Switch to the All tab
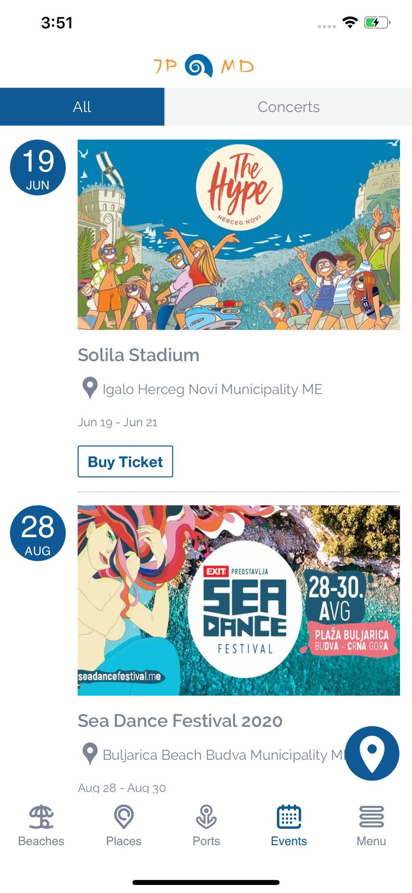The image size is (412, 893). pyautogui.click(x=82, y=107)
